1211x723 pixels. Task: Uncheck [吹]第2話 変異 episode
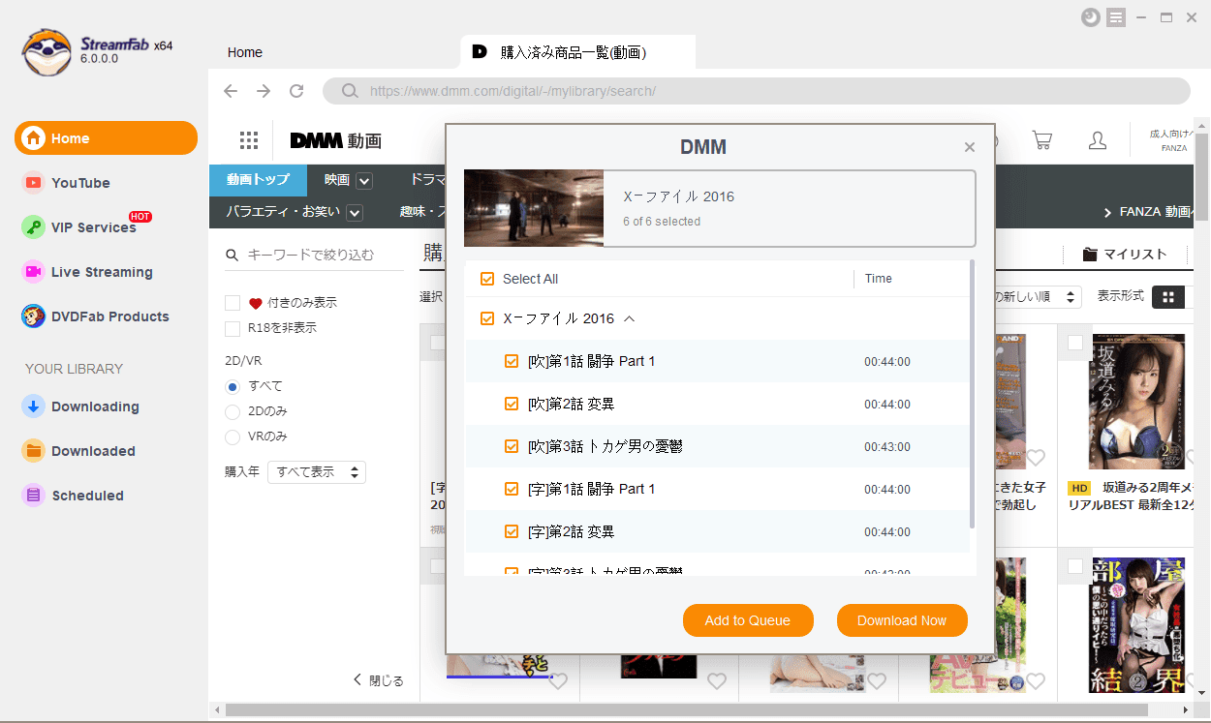[512, 404]
